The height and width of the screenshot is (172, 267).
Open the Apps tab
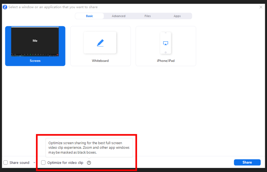[x=177, y=16]
